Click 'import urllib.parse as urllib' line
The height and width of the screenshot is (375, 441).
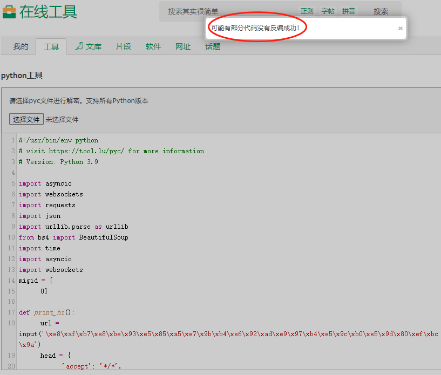[x=73, y=227]
